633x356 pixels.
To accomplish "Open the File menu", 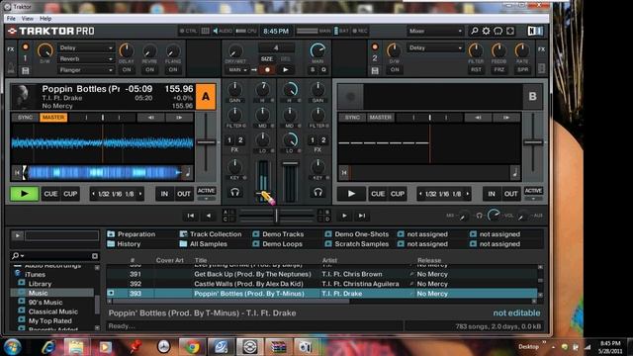I will click(x=11, y=19).
